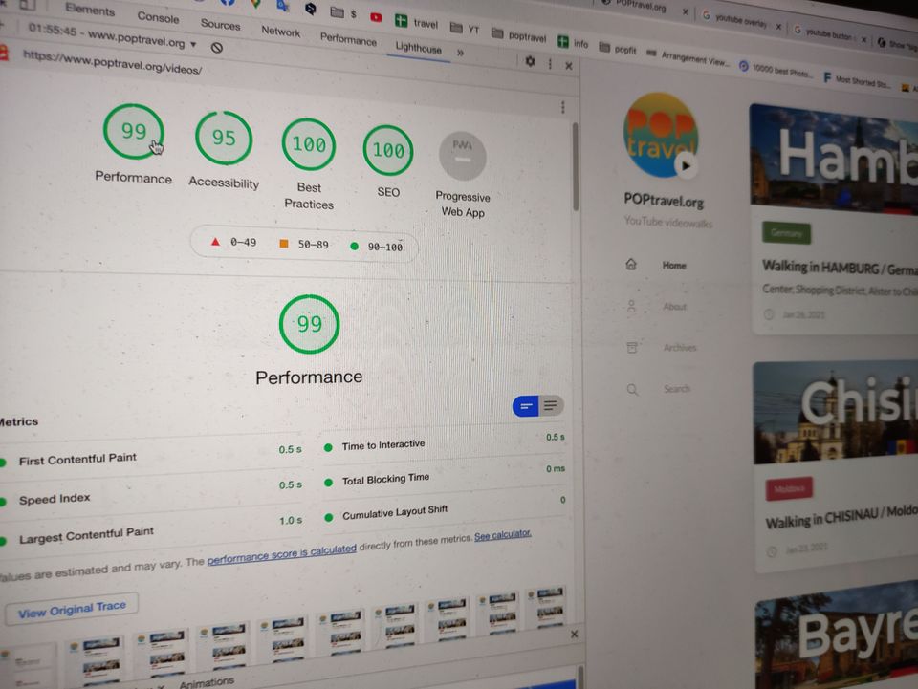Open the Lighthouse report three-dot tools menu
This screenshot has height=689, width=918.
[x=562, y=108]
